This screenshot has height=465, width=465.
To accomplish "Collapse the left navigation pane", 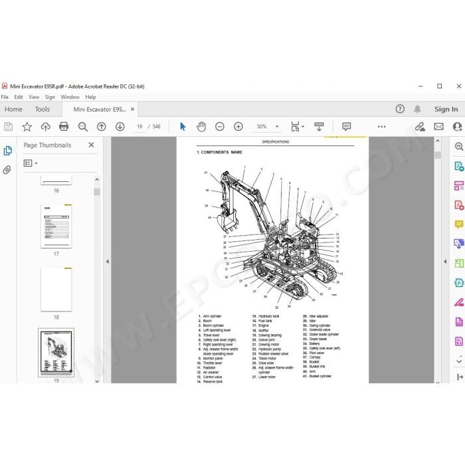I will (x=108, y=262).
